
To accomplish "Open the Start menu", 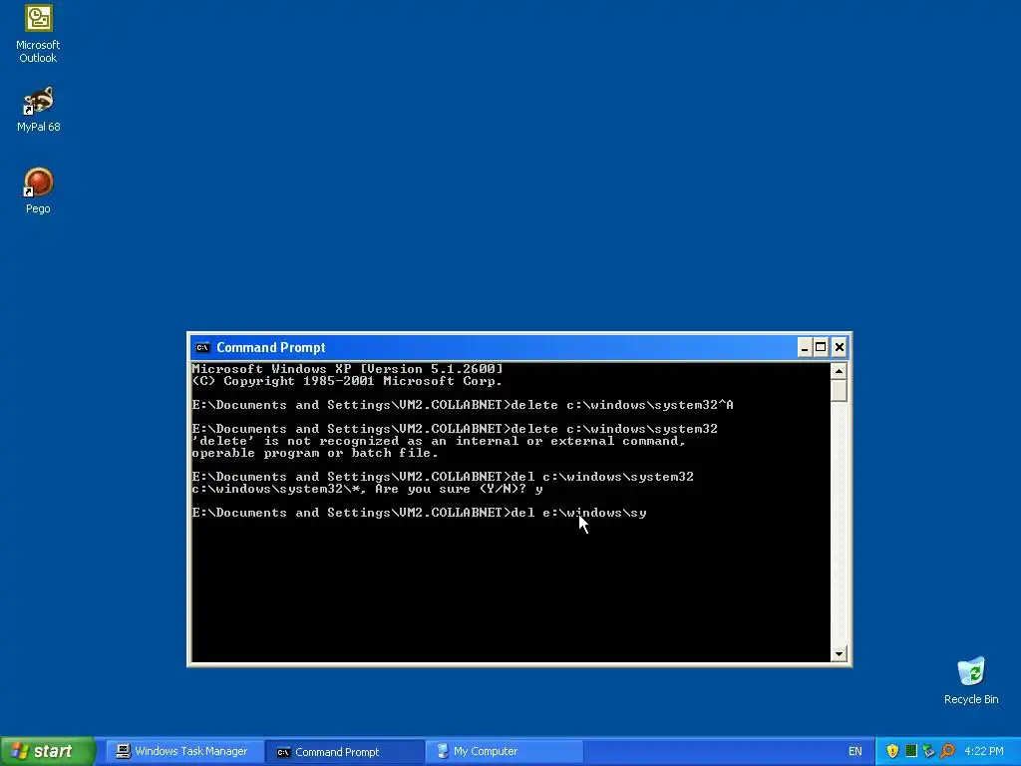I will (47, 752).
